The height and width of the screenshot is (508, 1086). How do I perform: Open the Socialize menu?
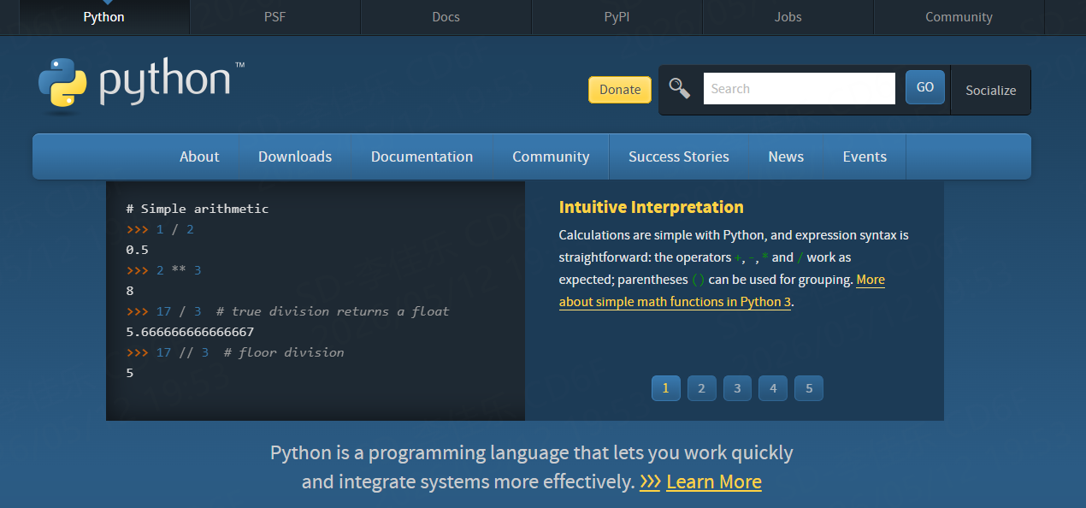pyautogui.click(x=991, y=90)
